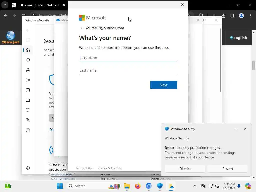Open Firefox from the taskbar

pyautogui.click(x=138, y=186)
